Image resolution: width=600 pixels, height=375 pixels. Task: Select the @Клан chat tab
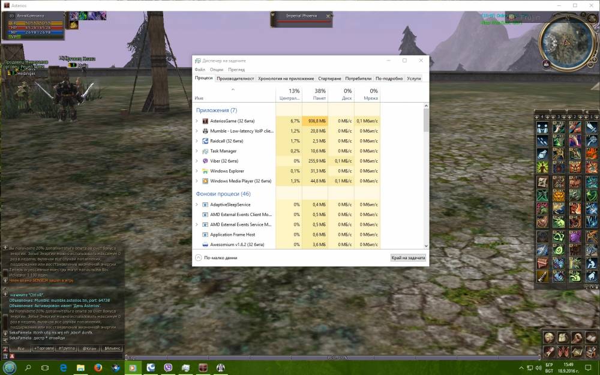89,349
